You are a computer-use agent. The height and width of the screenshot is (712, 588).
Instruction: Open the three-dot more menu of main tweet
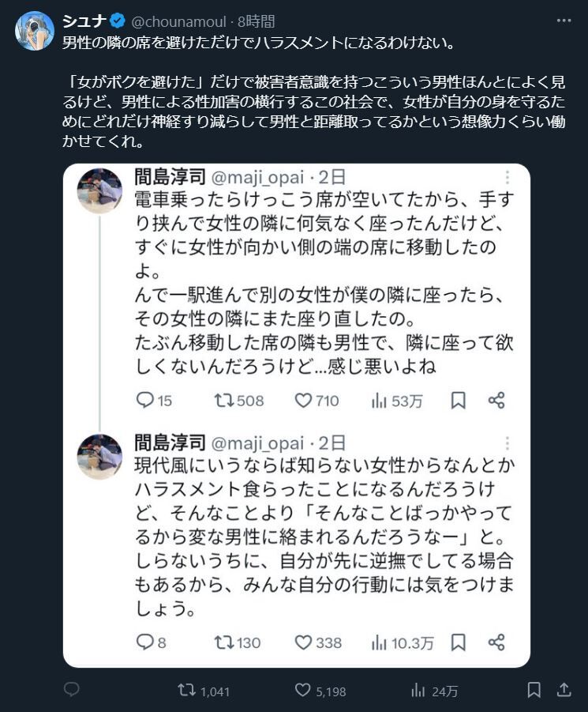pos(561,21)
